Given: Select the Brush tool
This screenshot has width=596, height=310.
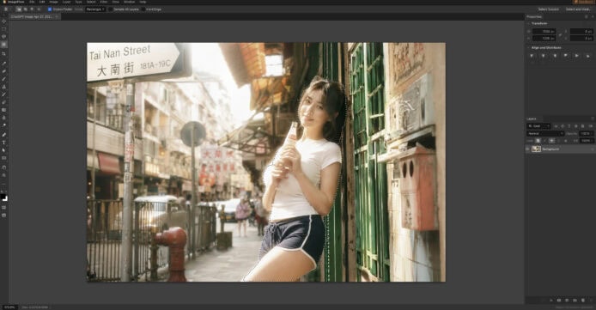Looking at the screenshot, I should pos(3,79).
